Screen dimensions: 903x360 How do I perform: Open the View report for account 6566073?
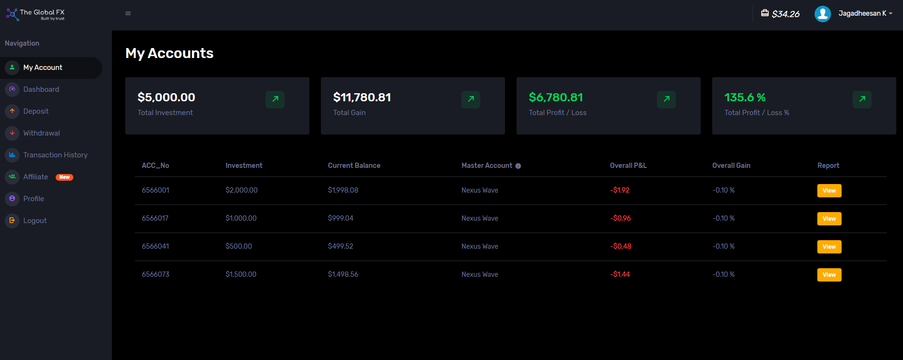[829, 275]
